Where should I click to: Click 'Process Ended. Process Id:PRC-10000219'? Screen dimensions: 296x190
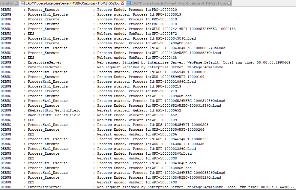click(x=137, y=91)
